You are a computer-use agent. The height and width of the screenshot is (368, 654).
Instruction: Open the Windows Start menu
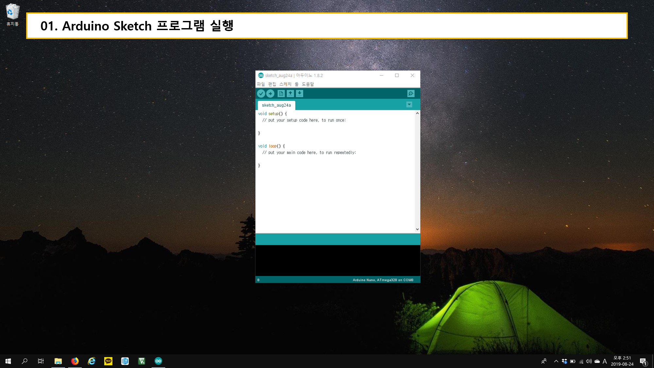(8, 361)
